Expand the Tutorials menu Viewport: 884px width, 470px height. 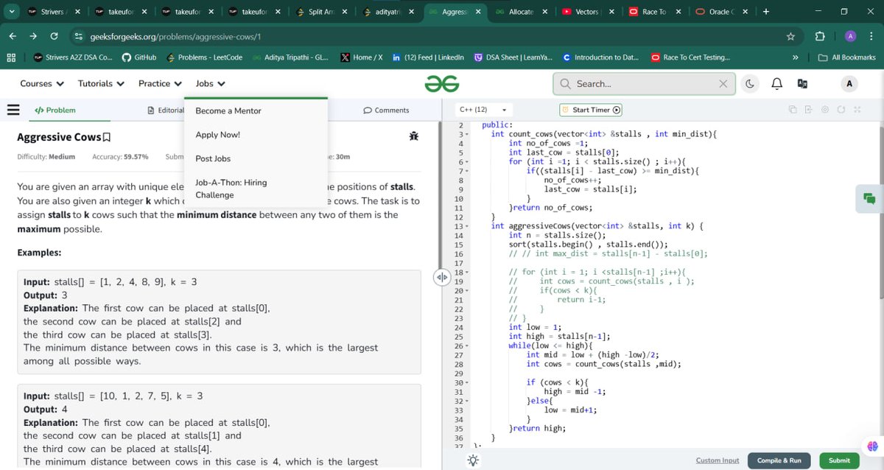101,83
